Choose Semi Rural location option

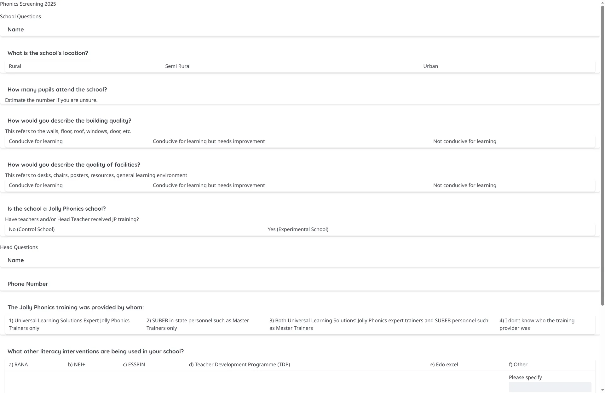[178, 66]
